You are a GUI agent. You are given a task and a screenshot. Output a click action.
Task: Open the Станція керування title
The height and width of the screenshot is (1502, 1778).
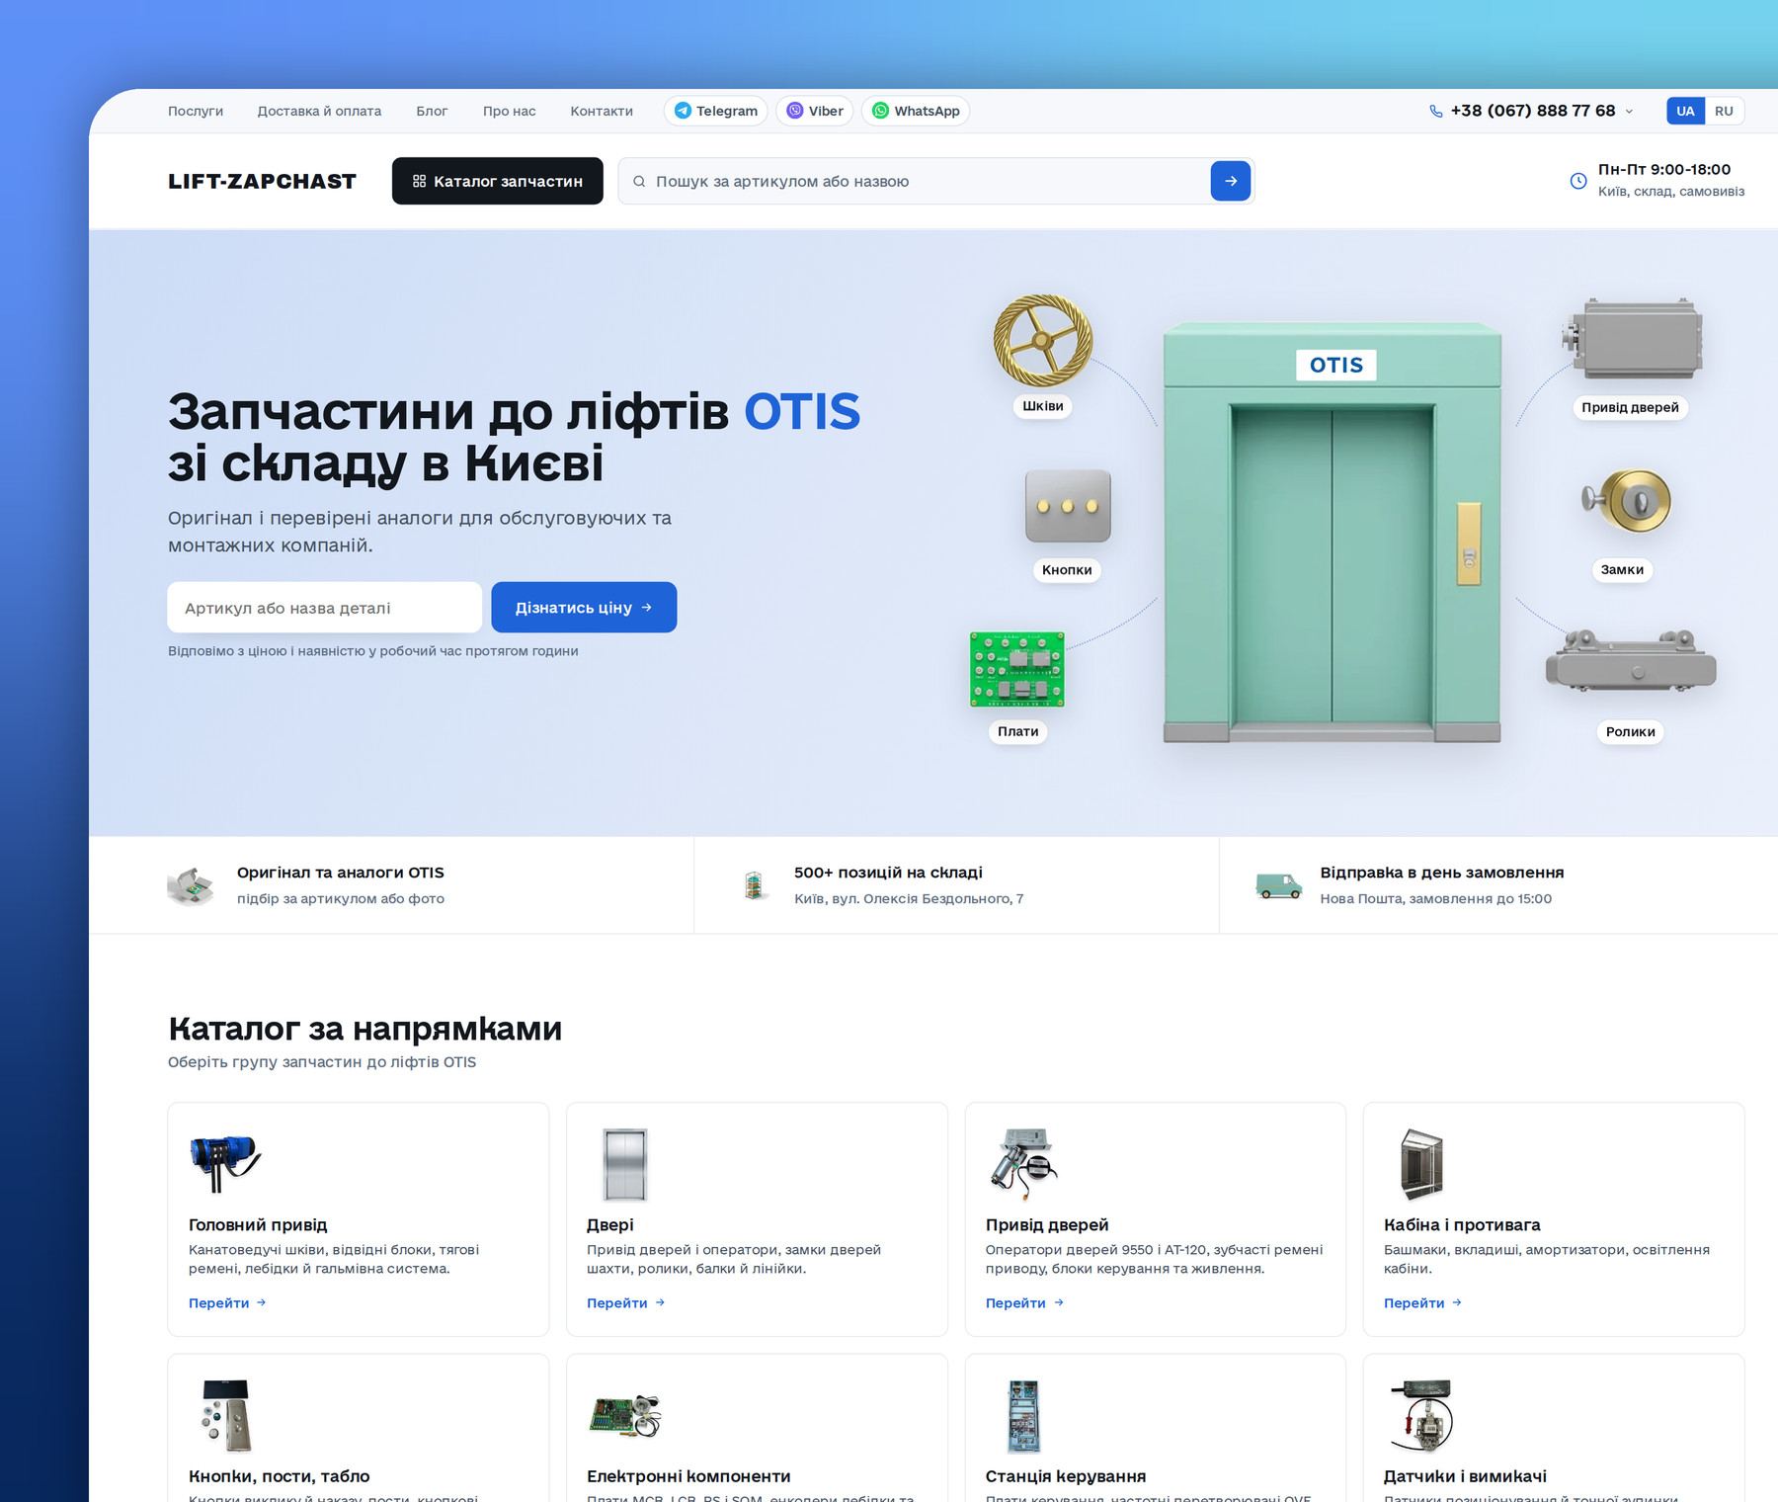click(1066, 1476)
